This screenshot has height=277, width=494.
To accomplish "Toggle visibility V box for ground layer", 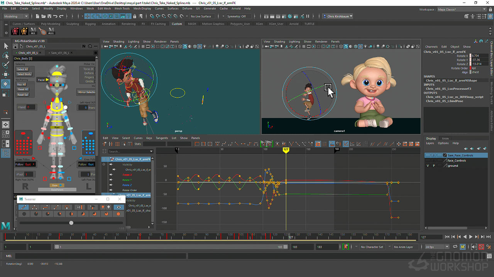I will coord(427,165).
